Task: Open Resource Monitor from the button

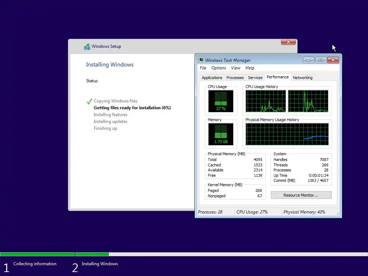Action: pyautogui.click(x=301, y=195)
